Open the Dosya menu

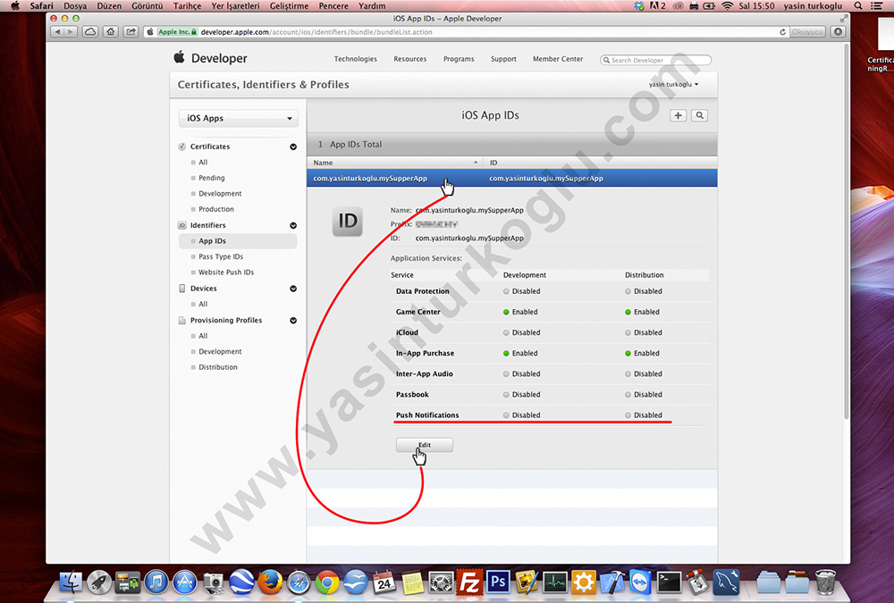(x=75, y=5)
